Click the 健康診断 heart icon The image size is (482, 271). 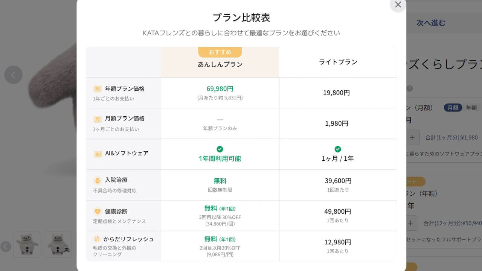pyautogui.click(x=98, y=211)
